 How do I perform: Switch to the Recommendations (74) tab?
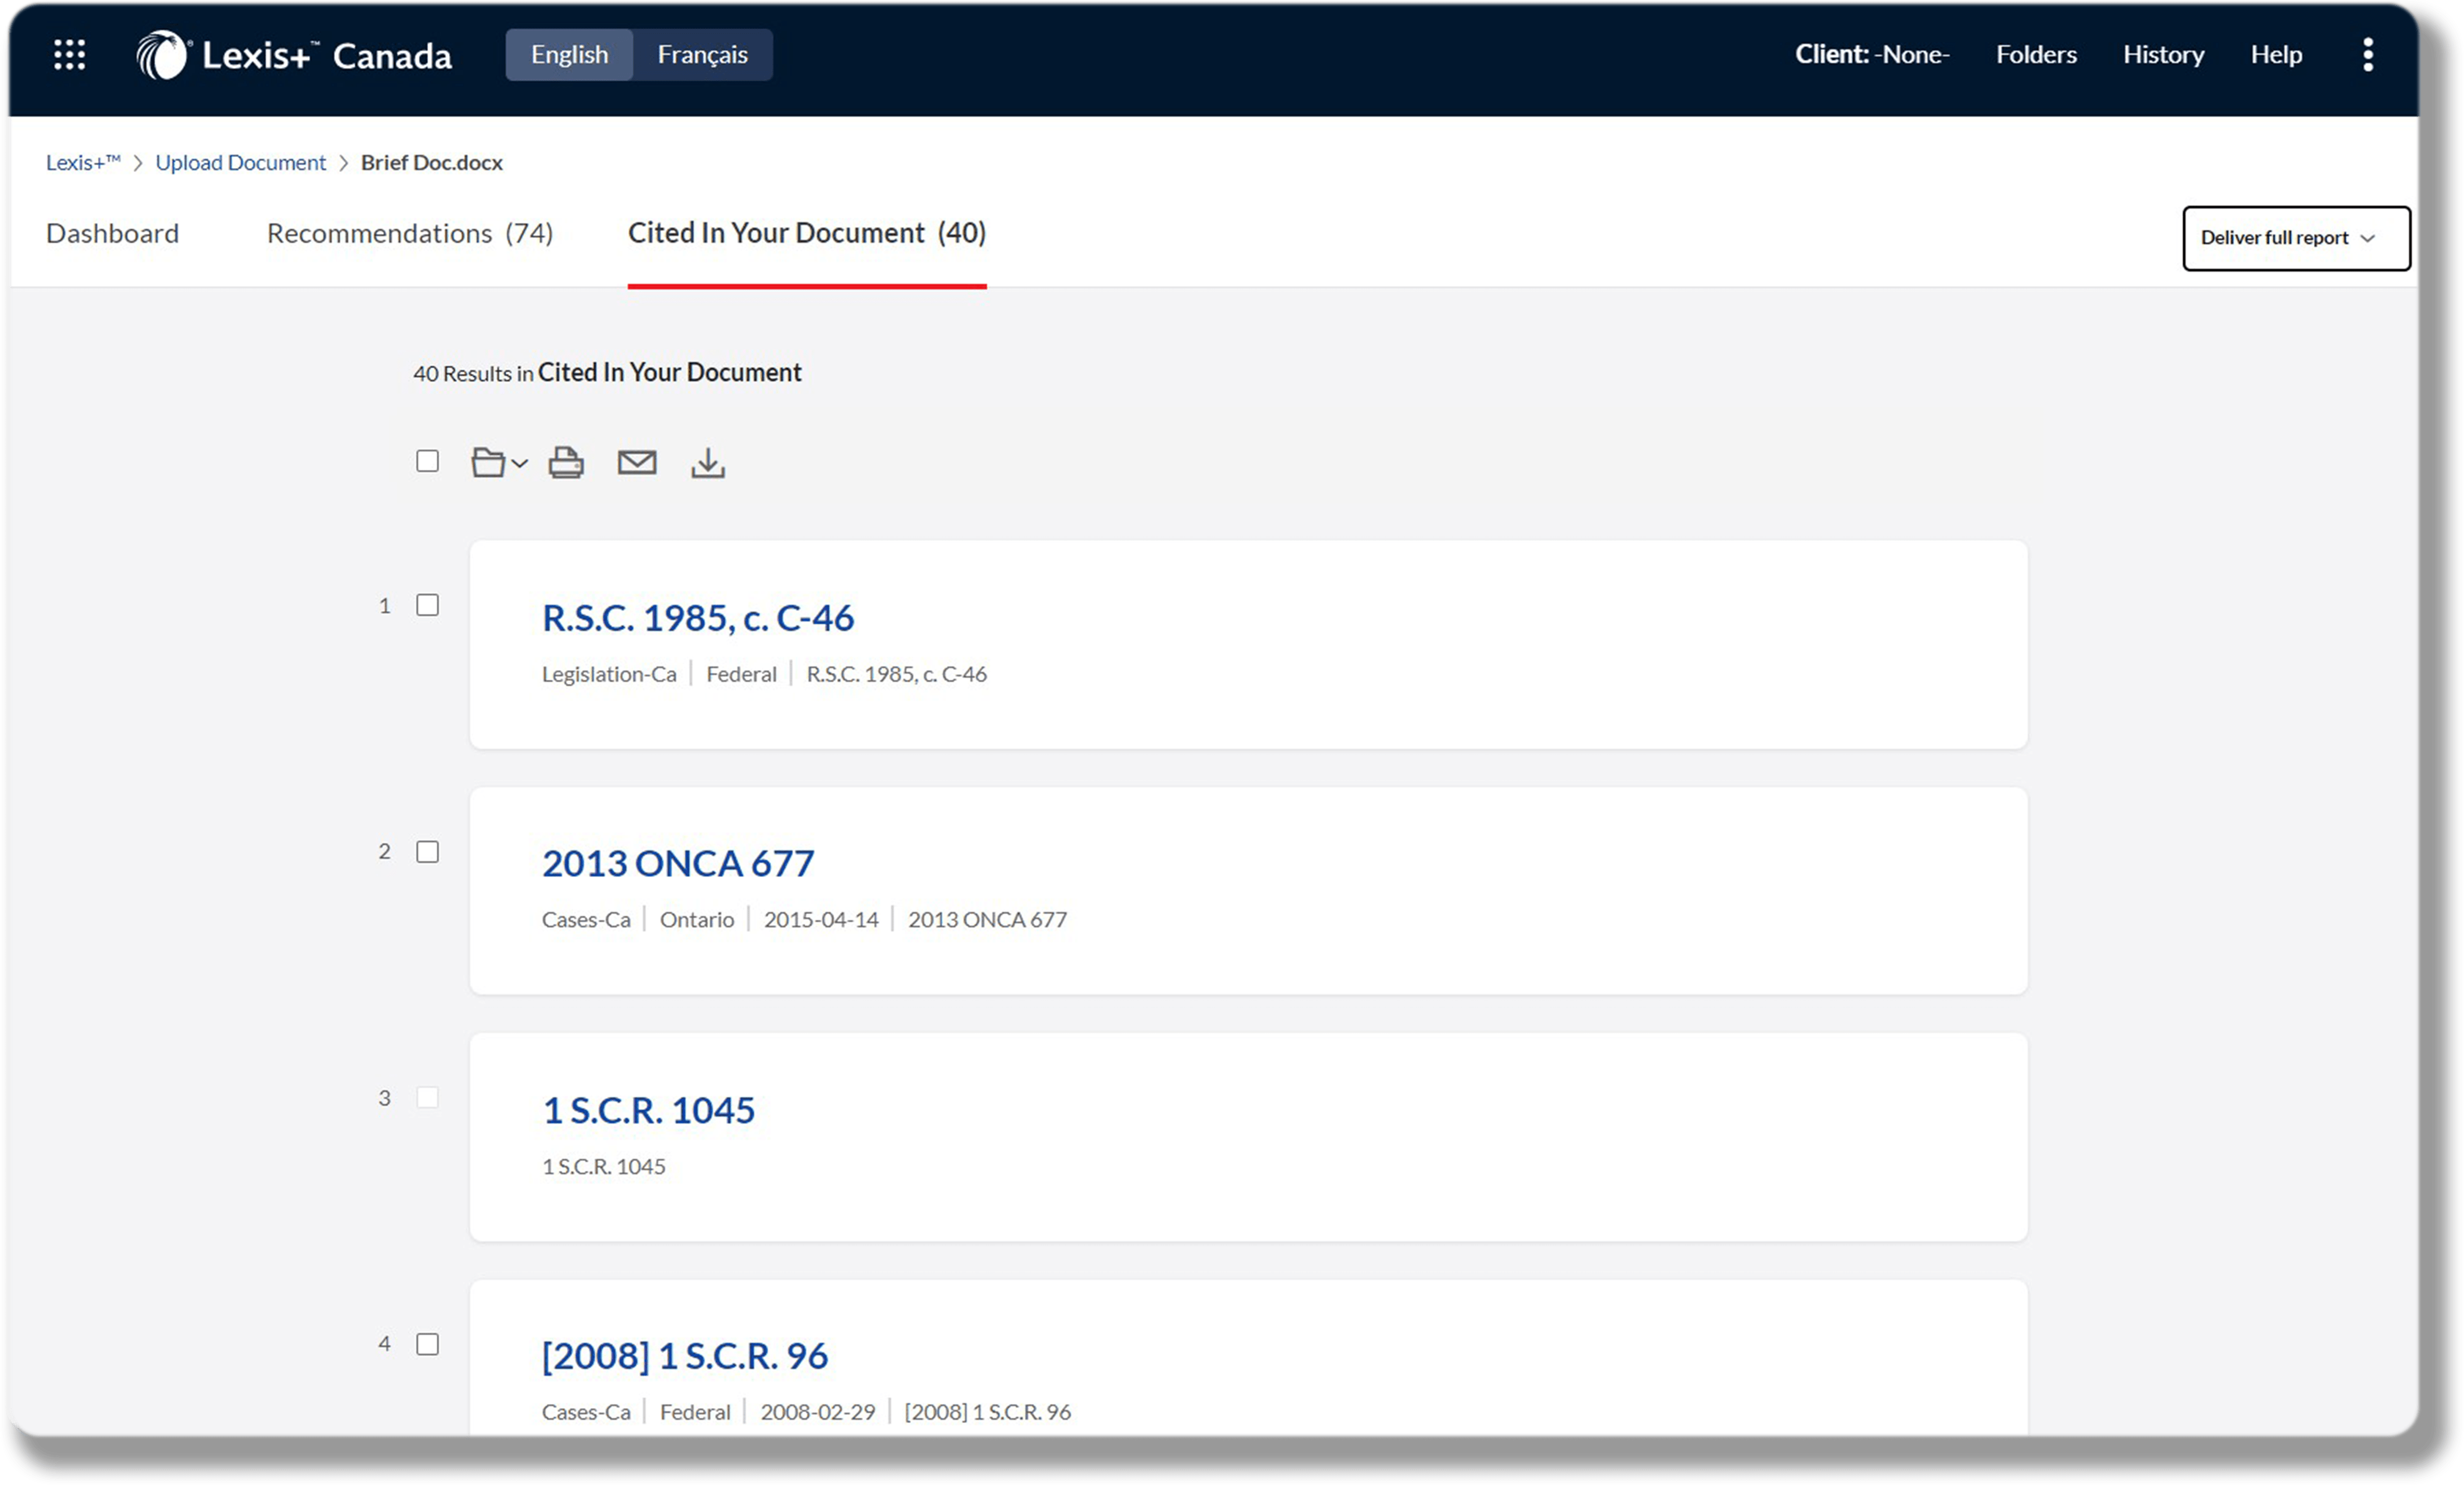click(410, 233)
